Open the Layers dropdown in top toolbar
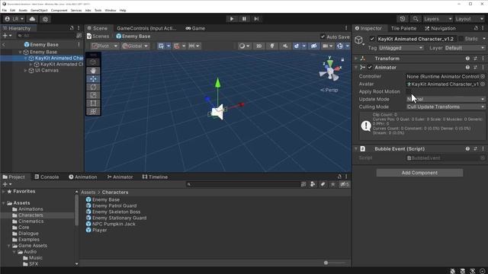 (438, 19)
